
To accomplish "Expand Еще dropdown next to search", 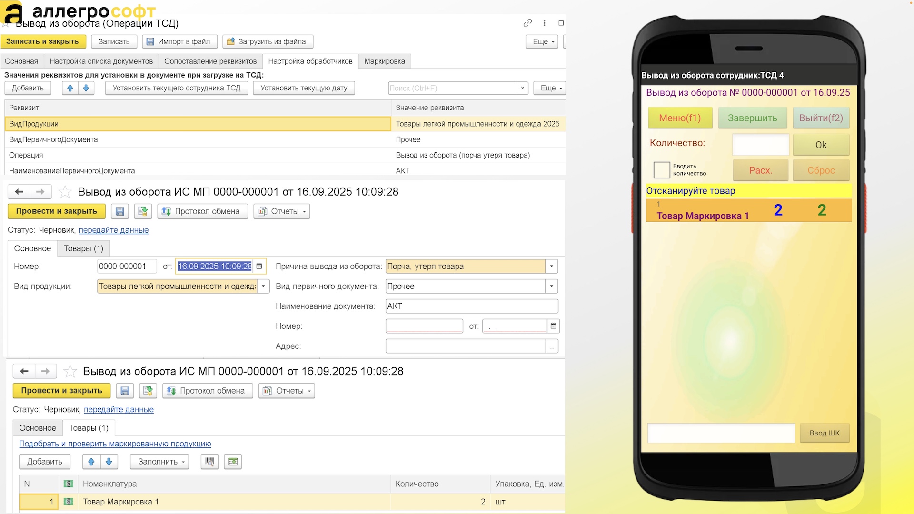I will pos(550,88).
